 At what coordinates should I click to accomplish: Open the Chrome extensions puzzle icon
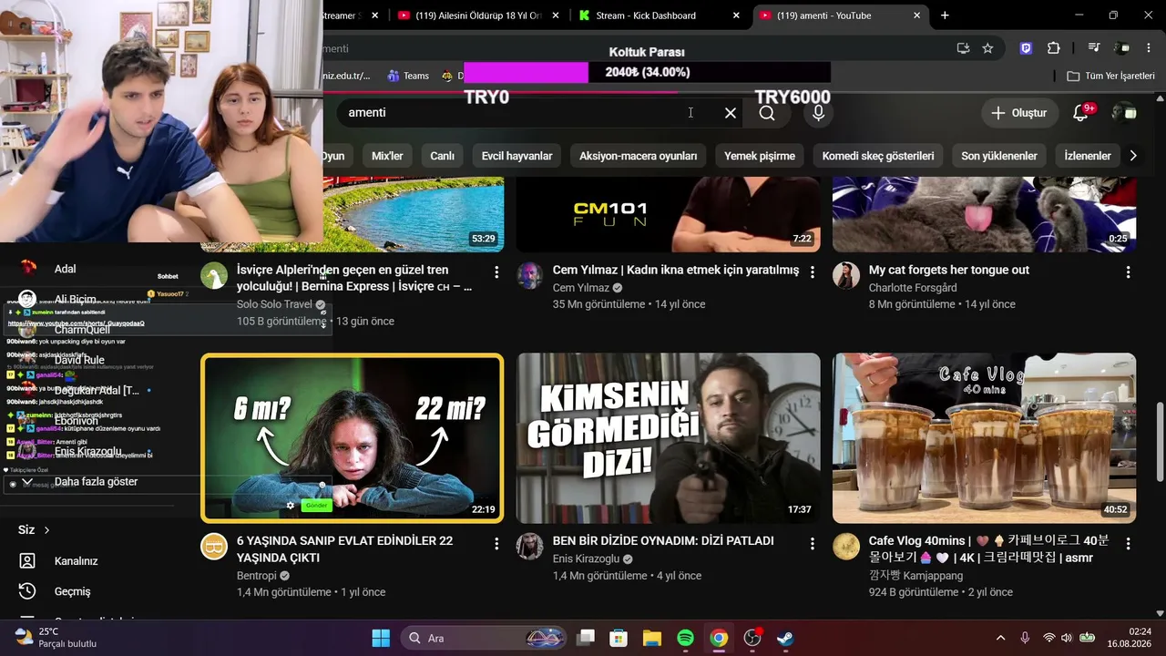click(1054, 48)
